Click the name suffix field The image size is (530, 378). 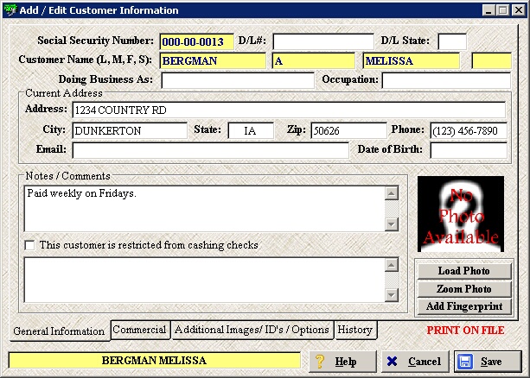(x=491, y=60)
